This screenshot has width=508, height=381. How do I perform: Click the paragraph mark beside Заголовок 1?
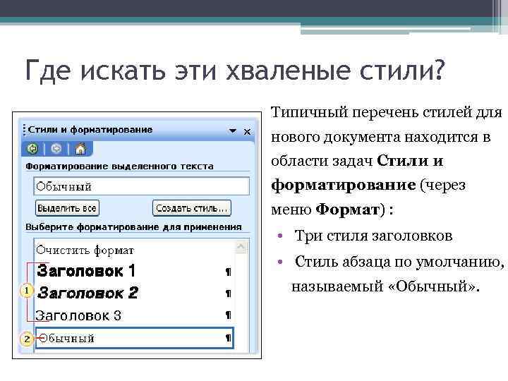click(x=229, y=272)
